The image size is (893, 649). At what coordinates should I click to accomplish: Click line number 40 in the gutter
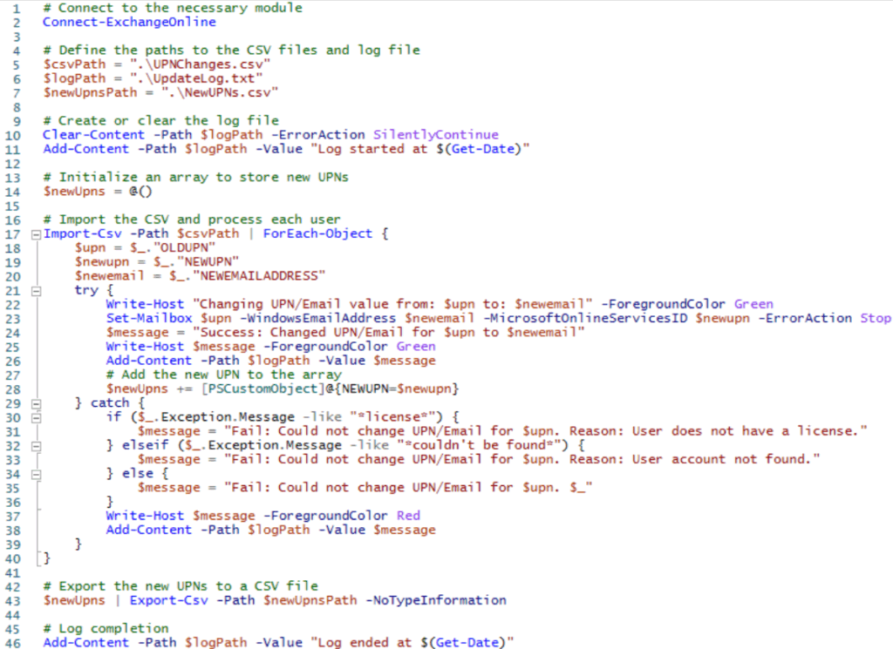click(x=13, y=559)
